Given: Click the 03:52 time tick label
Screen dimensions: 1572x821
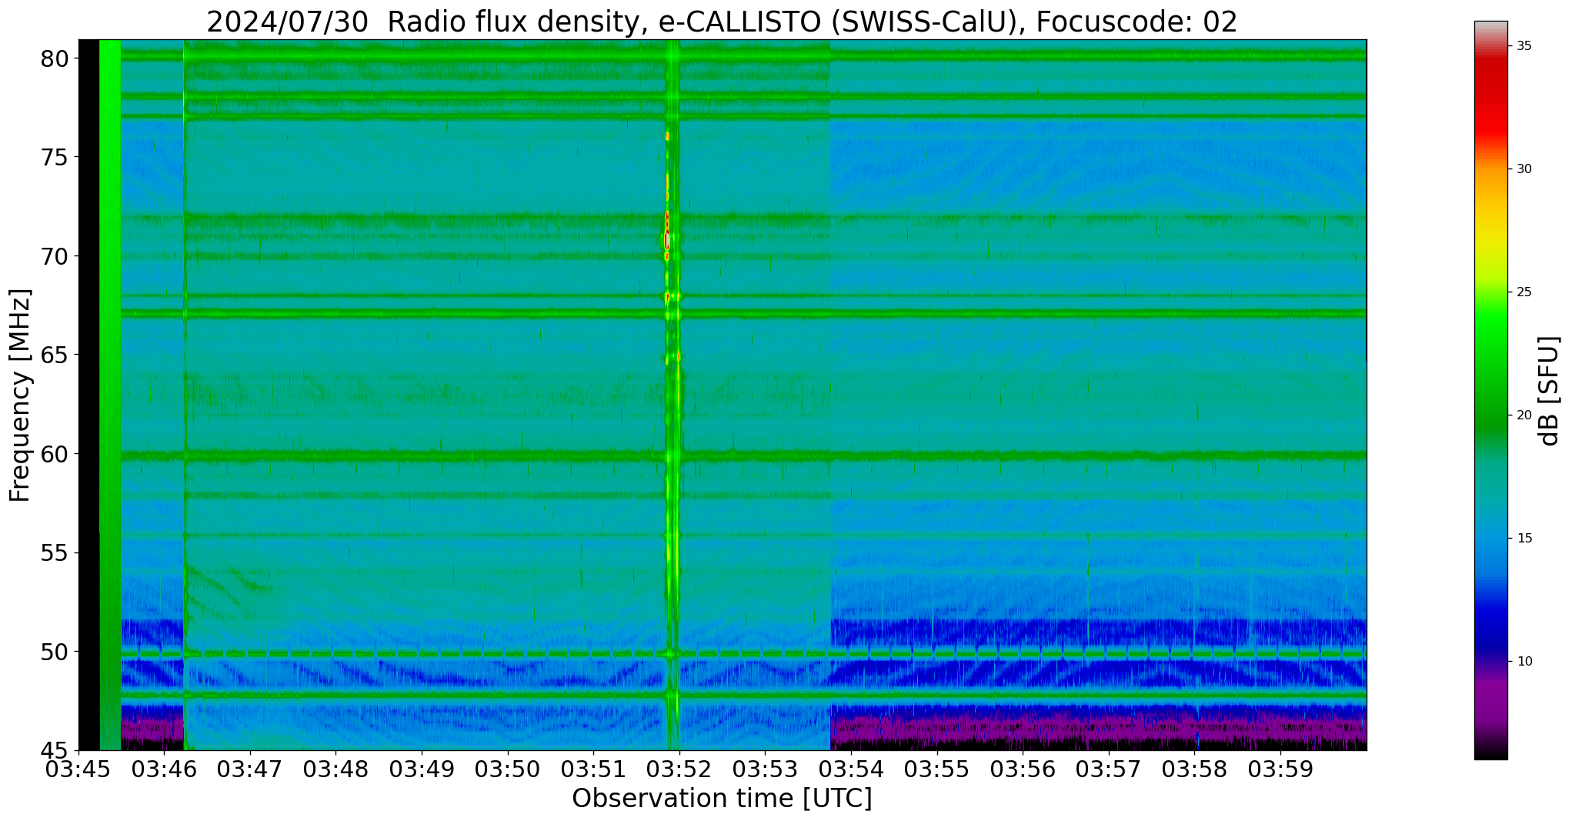Looking at the screenshot, I should click(679, 769).
